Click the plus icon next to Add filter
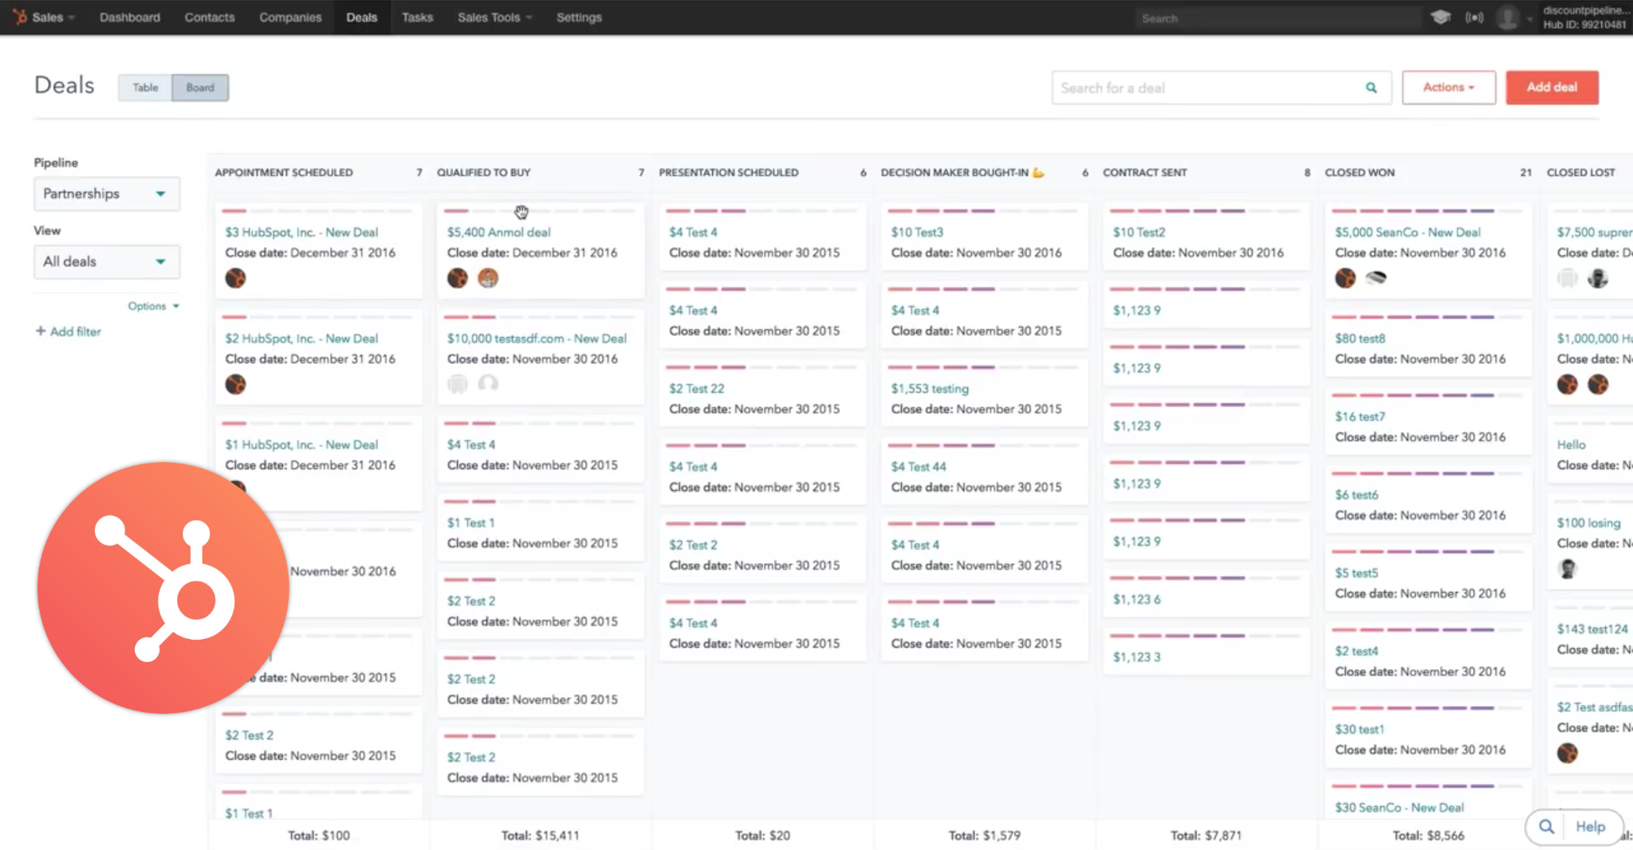 (x=40, y=331)
